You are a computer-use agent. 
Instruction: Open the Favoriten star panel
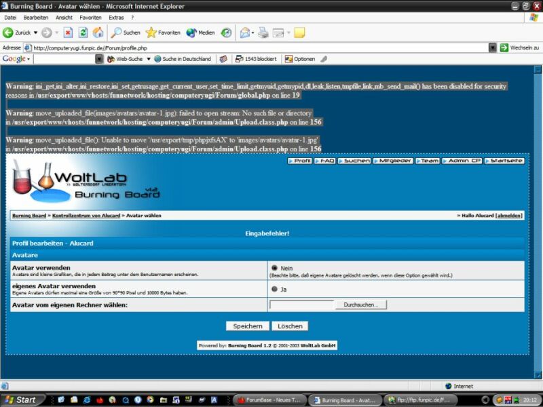point(163,33)
